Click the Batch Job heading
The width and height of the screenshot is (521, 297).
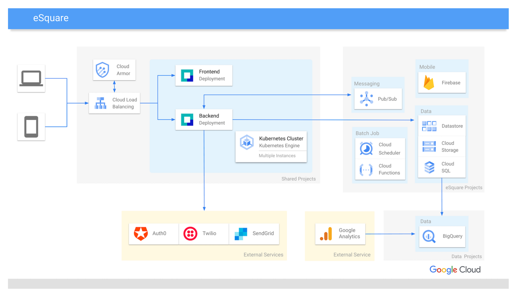367,133
